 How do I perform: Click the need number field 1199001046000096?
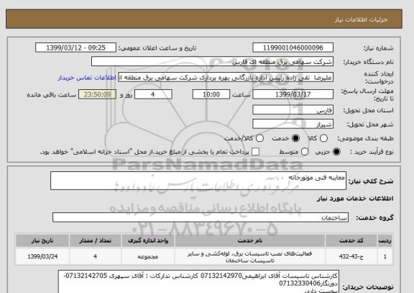coord(293,48)
